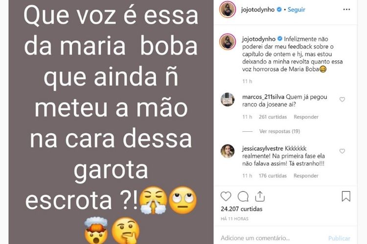Screen dimensions: 367x244
Task: Open the three-dot options menu
Action: click(346, 9)
